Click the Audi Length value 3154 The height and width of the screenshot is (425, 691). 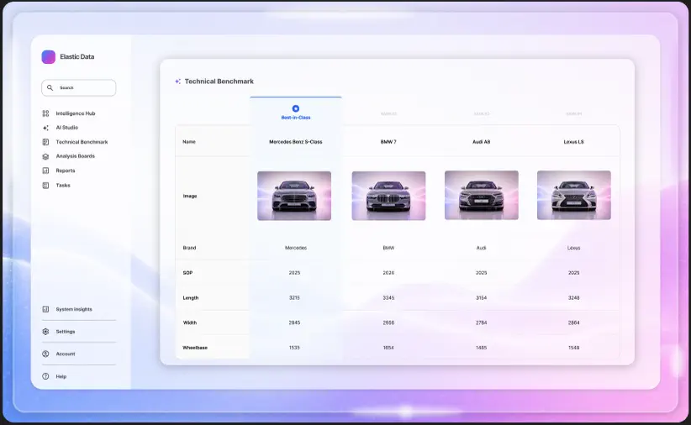coord(481,297)
